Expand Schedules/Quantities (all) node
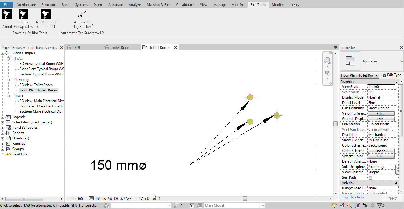This screenshot has width=404, height=209. [x=3, y=123]
